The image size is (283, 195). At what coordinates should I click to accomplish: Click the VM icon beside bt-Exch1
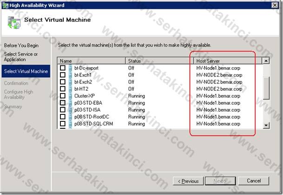pos(70,75)
